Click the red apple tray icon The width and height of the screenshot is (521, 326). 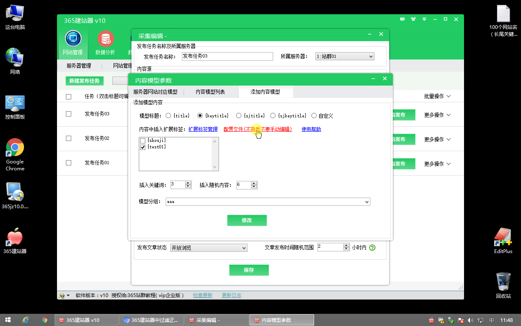pos(431,320)
